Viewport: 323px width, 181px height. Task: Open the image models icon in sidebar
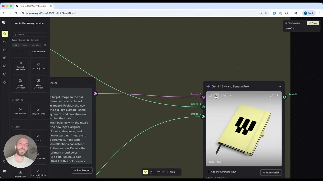coord(5,58)
